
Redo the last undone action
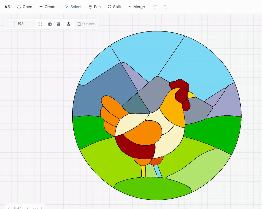tap(165, 7)
